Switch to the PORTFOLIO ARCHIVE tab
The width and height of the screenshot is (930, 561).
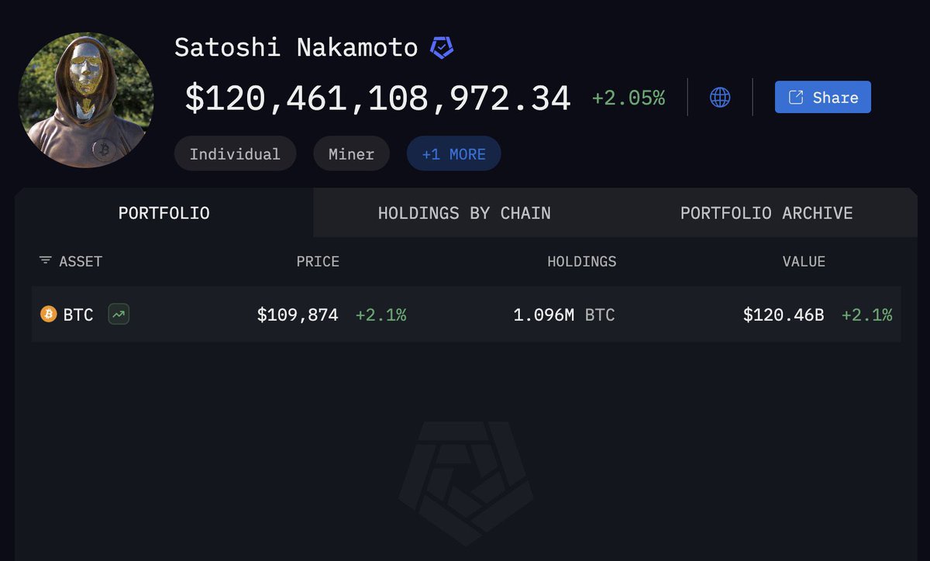point(766,213)
